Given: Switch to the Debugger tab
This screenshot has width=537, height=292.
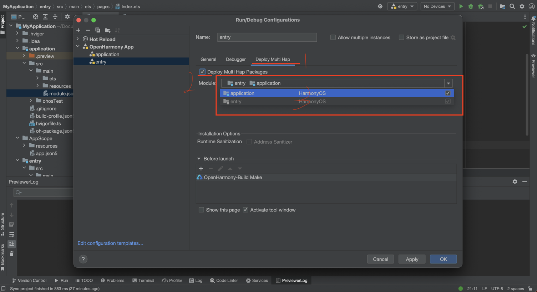Looking at the screenshot, I should (x=236, y=59).
